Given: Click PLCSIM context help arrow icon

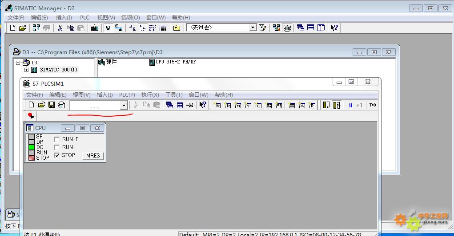Looking at the screenshot, I should pyautogui.click(x=203, y=105).
